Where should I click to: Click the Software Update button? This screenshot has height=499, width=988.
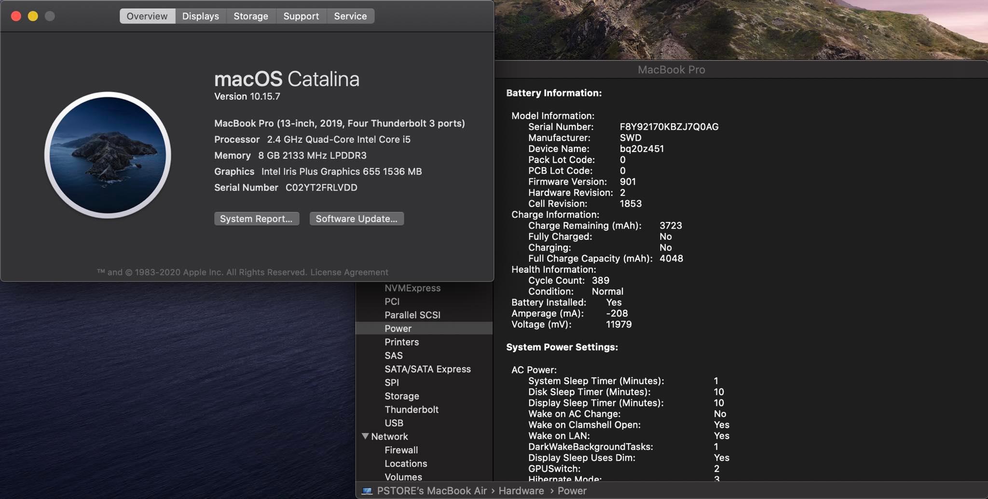pos(356,219)
